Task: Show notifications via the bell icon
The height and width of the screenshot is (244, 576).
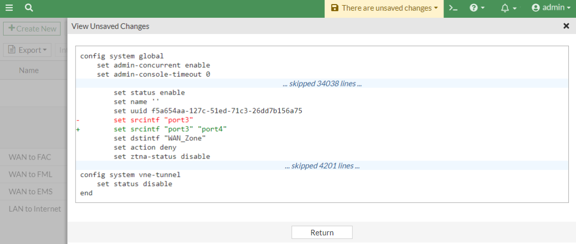Action: pos(508,8)
